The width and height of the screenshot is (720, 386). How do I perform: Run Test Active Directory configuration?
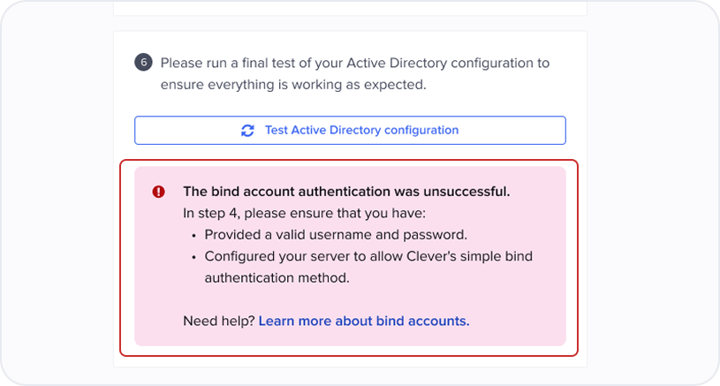click(350, 131)
